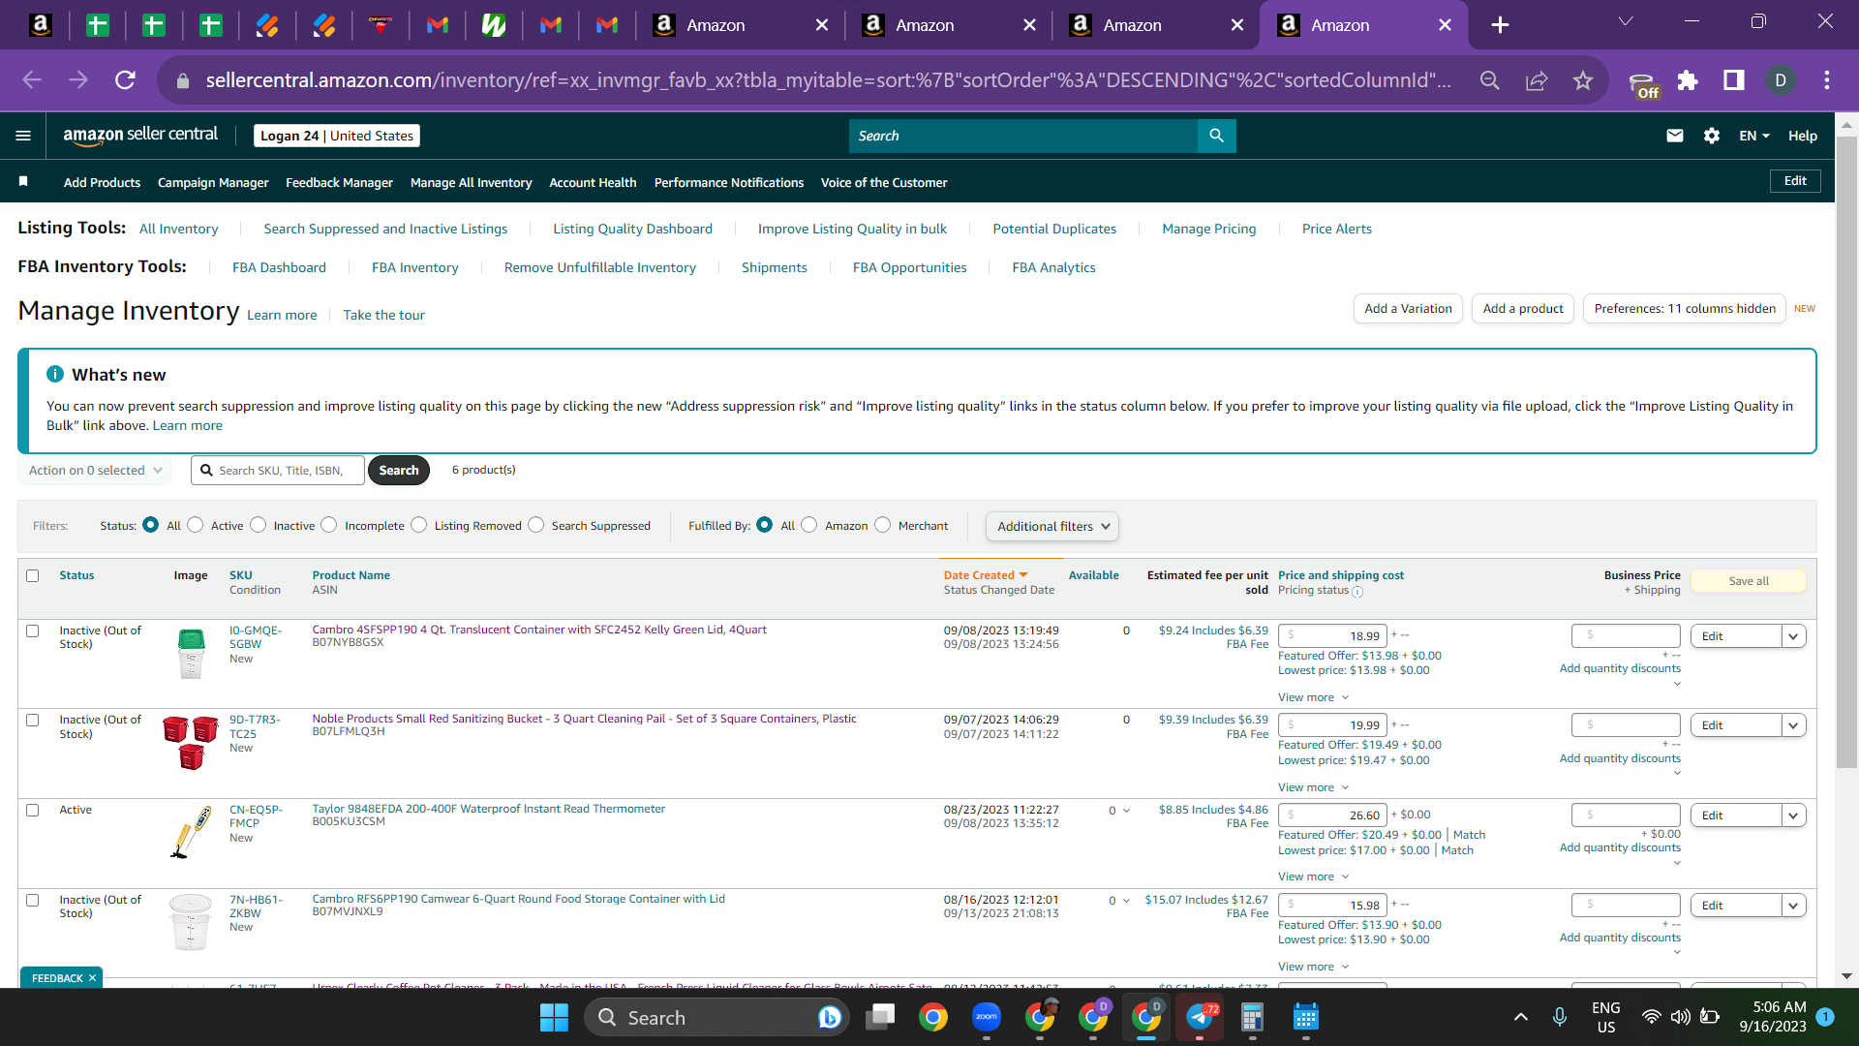The width and height of the screenshot is (1859, 1046).
Task: Select Fulfilled By Merchant radio button
Action: coord(882,525)
